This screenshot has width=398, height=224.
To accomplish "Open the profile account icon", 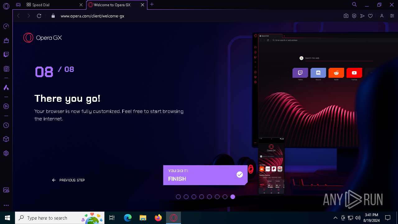I will [x=382, y=16].
